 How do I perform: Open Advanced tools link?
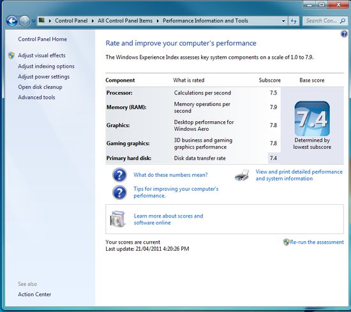(x=36, y=98)
